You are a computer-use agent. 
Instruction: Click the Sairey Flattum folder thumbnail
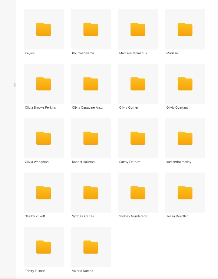point(138,138)
